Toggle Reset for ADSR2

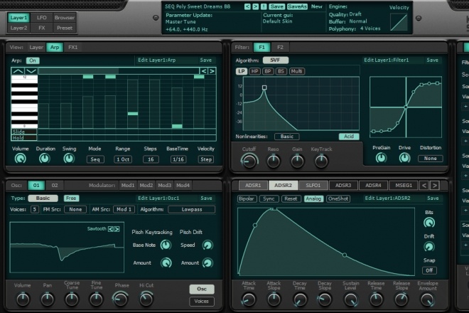[291, 198]
